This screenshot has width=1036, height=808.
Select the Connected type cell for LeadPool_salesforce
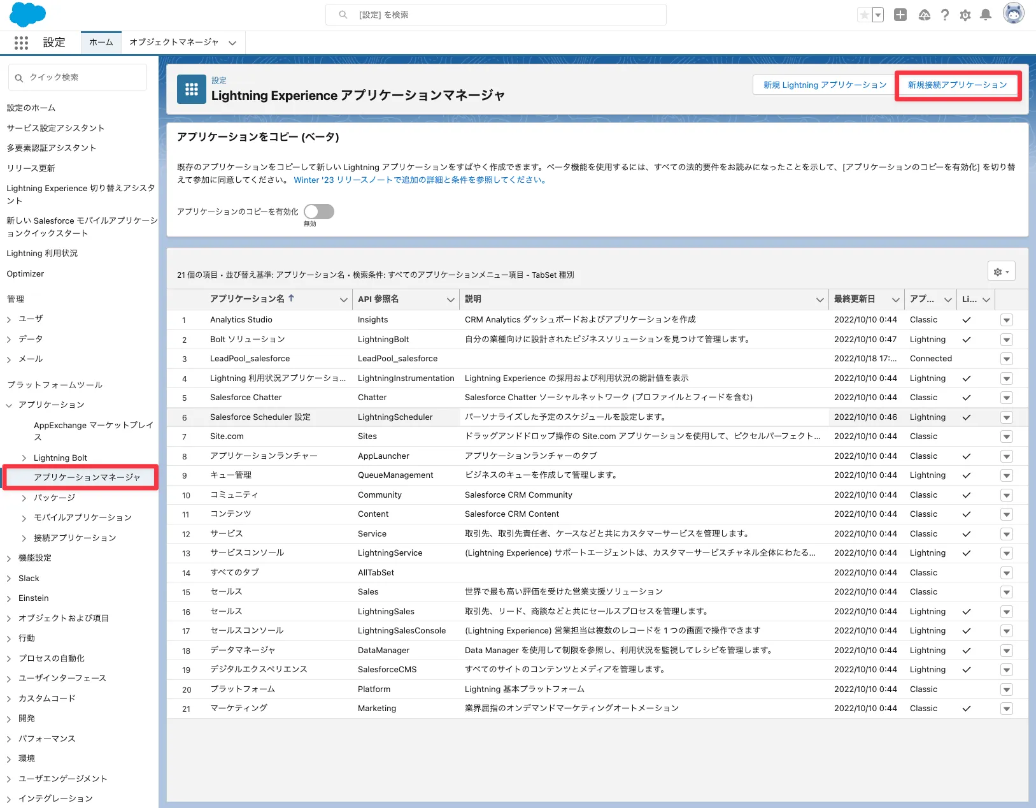tap(931, 359)
